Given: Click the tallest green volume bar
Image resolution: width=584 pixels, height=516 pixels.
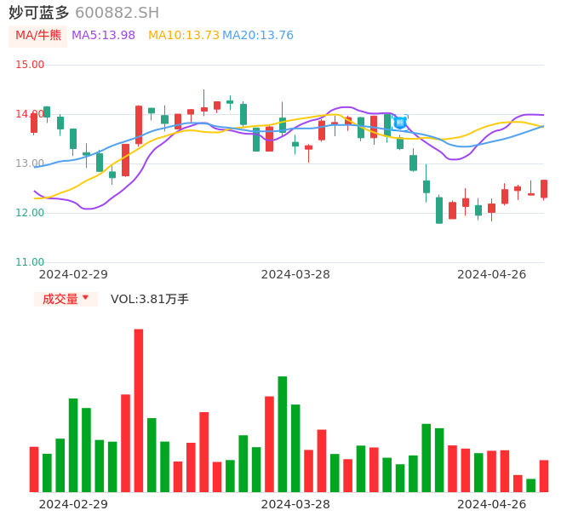Looking at the screenshot, I should [x=283, y=433].
